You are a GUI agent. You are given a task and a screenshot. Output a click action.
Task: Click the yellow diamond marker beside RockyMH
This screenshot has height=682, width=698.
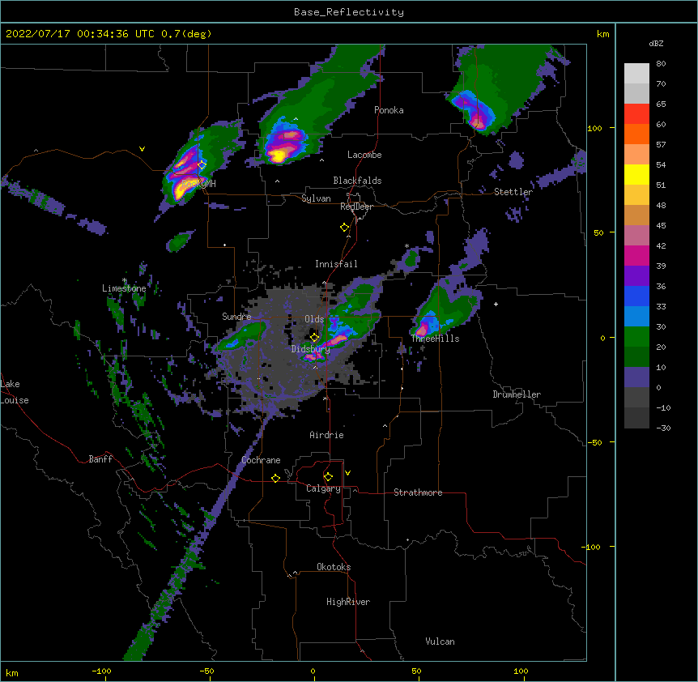202,164
